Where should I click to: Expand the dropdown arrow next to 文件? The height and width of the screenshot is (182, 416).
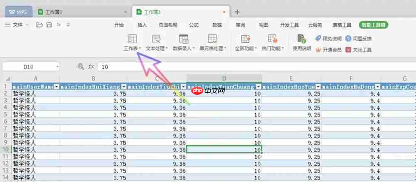(x=27, y=25)
